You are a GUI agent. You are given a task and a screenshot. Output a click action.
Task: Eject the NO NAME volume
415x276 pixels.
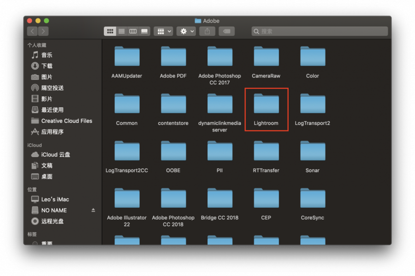tap(93, 210)
